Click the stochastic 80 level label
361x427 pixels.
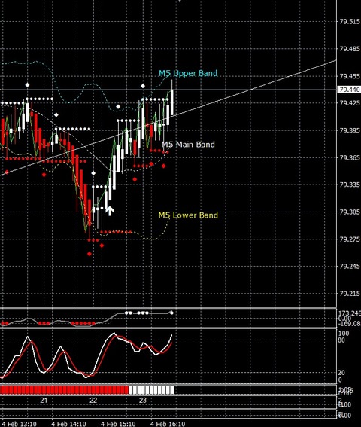click(341, 340)
